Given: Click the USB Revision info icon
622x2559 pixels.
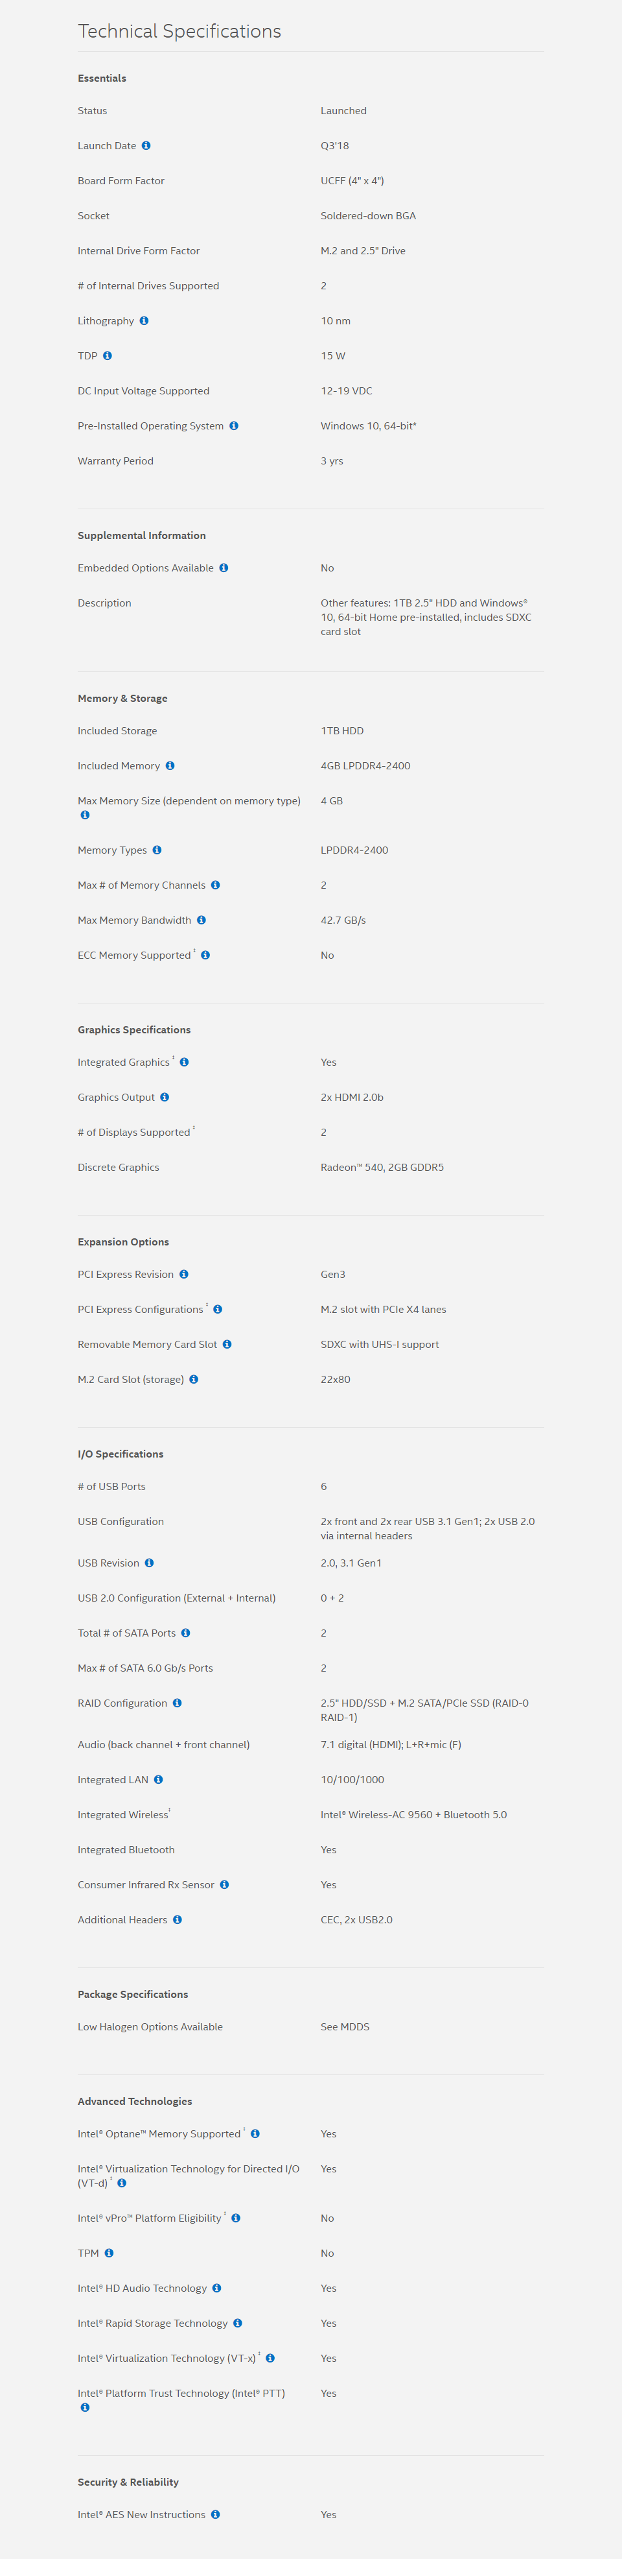Looking at the screenshot, I should (x=149, y=1563).
